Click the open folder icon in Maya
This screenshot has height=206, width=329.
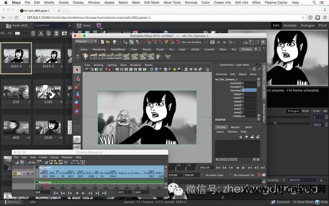click(x=108, y=42)
